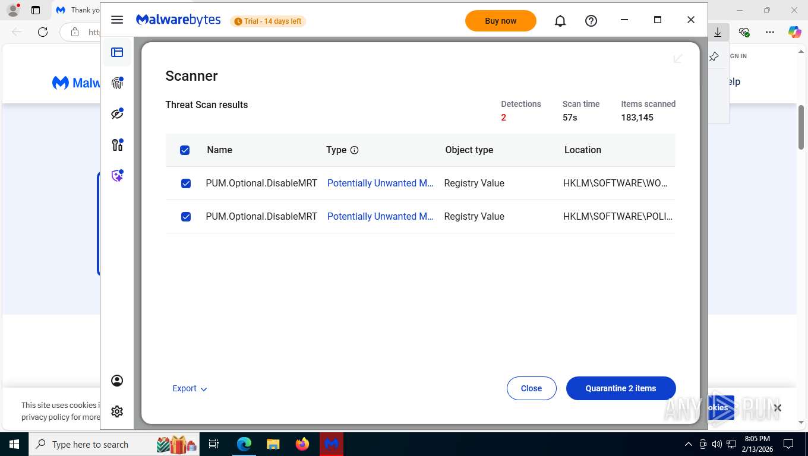Click the Malwarebytes logo in the title bar
Viewport: 808px width, 456px height.
[178, 20]
